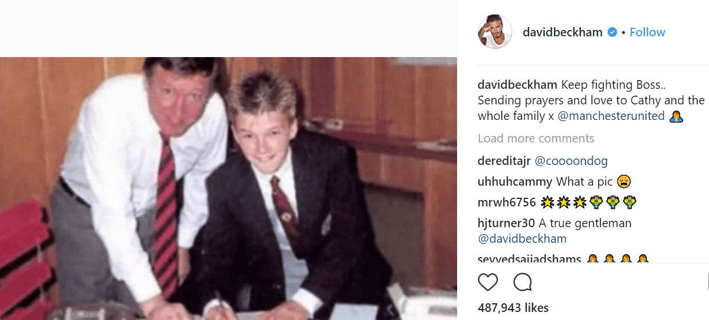Image resolution: width=709 pixels, height=320 pixels.
Task: Open the davidbeckham username in the header
Action: click(x=563, y=32)
